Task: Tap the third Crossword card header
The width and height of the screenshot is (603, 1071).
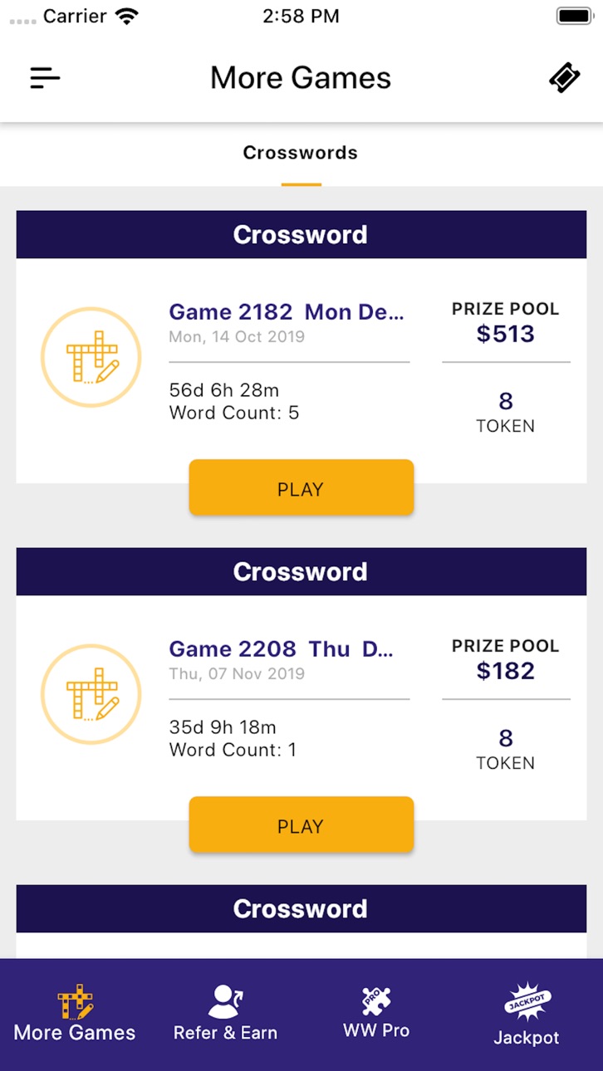Action: (301, 909)
